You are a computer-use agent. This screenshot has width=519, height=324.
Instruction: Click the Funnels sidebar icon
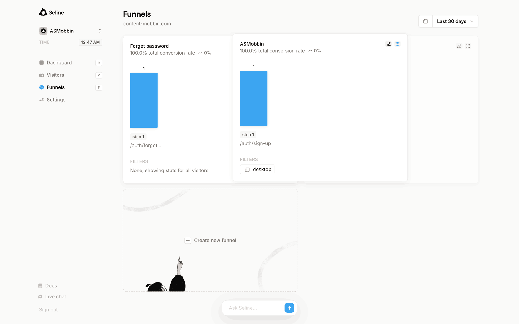[x=41, y=87]
